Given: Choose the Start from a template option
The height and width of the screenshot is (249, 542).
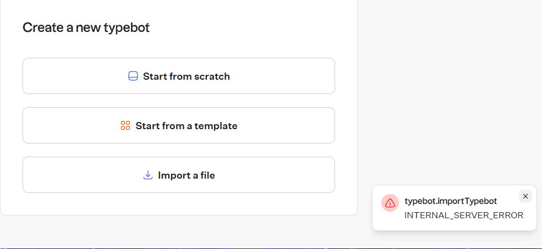Looking at the screenshot, I should click(x=178, y=125).
